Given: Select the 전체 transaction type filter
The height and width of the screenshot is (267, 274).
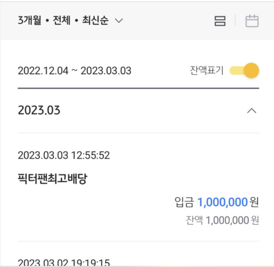Looking at the screenshot, I should (62, 20).
